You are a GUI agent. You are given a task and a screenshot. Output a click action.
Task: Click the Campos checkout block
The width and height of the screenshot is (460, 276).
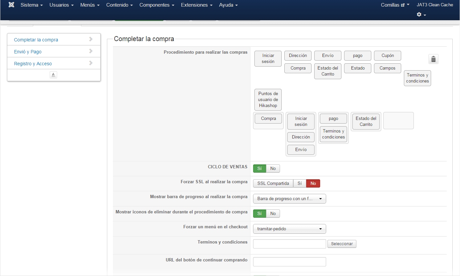pyautogui.click(x=388, y=68)
